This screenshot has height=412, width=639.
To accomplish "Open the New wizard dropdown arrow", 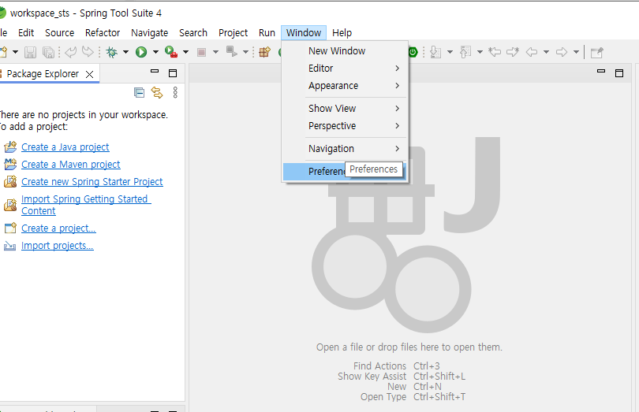I will (x=15, y=52).
